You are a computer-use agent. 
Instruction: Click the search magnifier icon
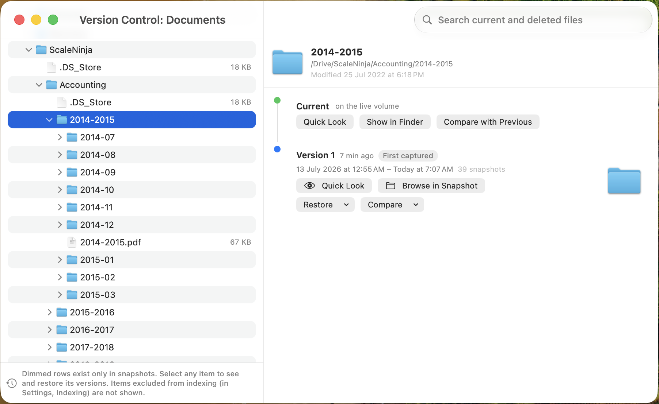click(427, 20)
